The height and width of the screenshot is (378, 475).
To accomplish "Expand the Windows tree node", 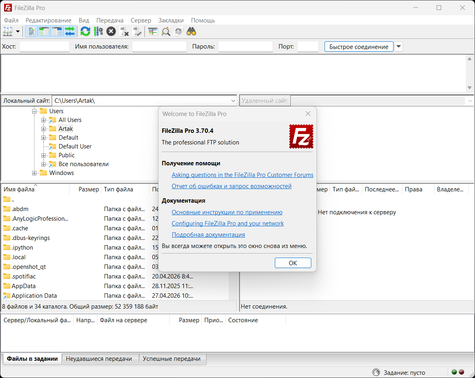I will coord(34,173).
